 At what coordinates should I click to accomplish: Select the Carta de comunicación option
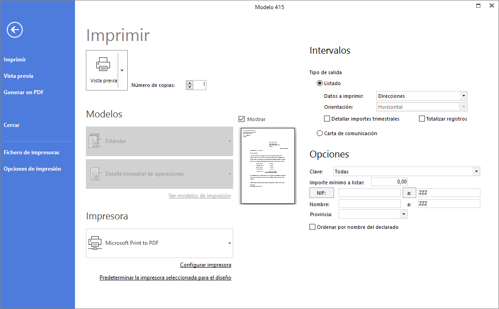pyautogui.click(x=319, y=133)
